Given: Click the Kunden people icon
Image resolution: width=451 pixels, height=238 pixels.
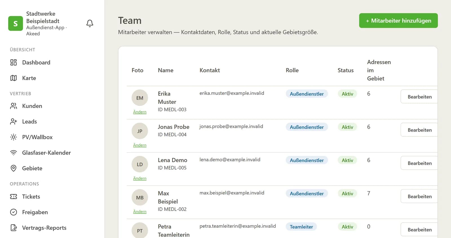Looking at the screenshot, I should (14, 106).
